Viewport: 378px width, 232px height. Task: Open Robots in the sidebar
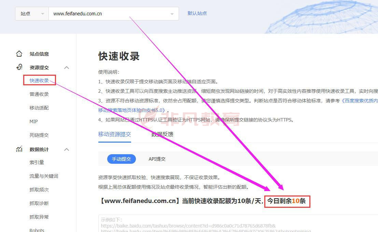(37, 230)
